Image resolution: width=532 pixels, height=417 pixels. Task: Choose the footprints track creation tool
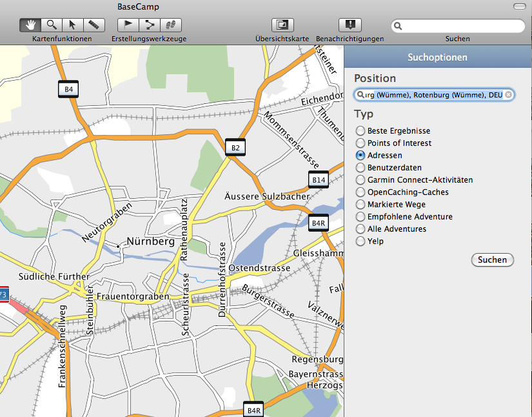171,25
